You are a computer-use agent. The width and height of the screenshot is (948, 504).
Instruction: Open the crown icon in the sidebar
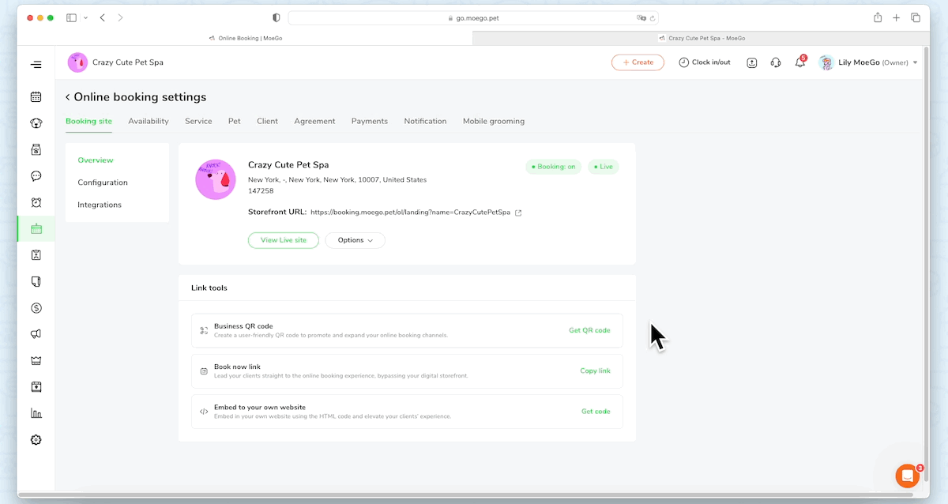[x=36, y=361]
